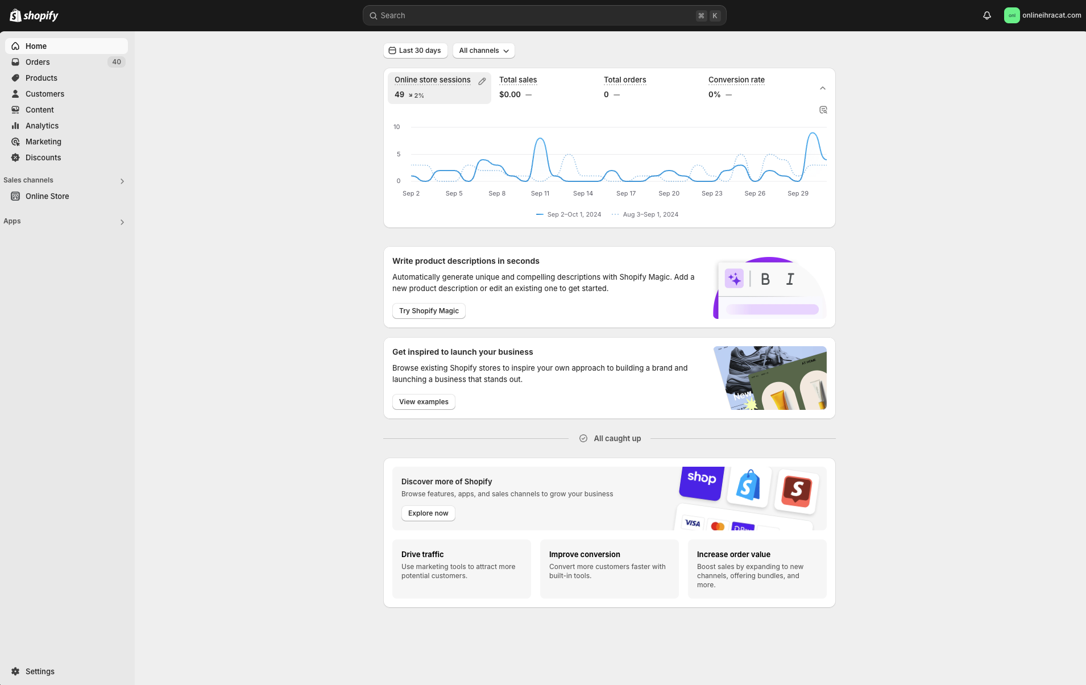The image size is (1086, 685).
Task: Click the View examples button
Action: [x=424, y=402]
